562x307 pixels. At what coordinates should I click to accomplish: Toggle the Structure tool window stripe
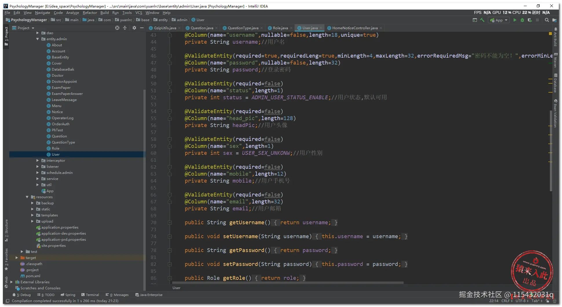(x=6, y=230)
